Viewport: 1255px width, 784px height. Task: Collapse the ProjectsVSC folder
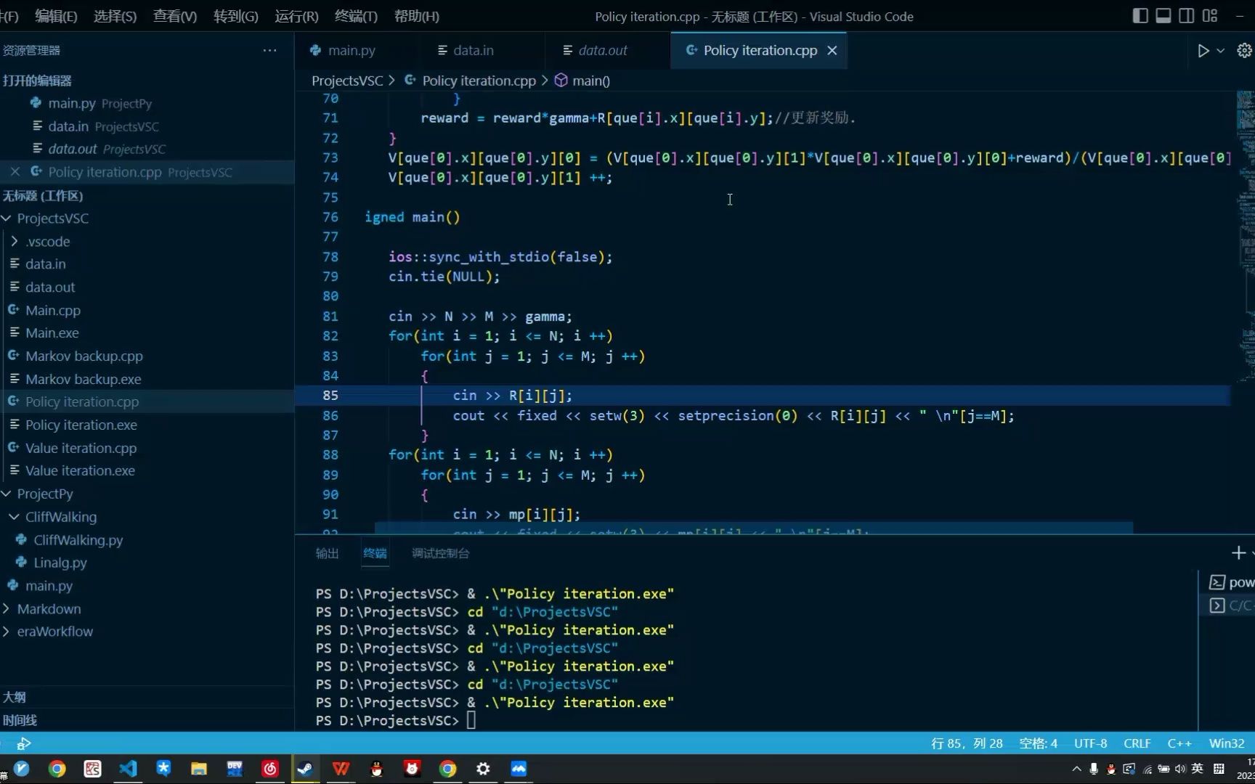(x=53, y=219)
